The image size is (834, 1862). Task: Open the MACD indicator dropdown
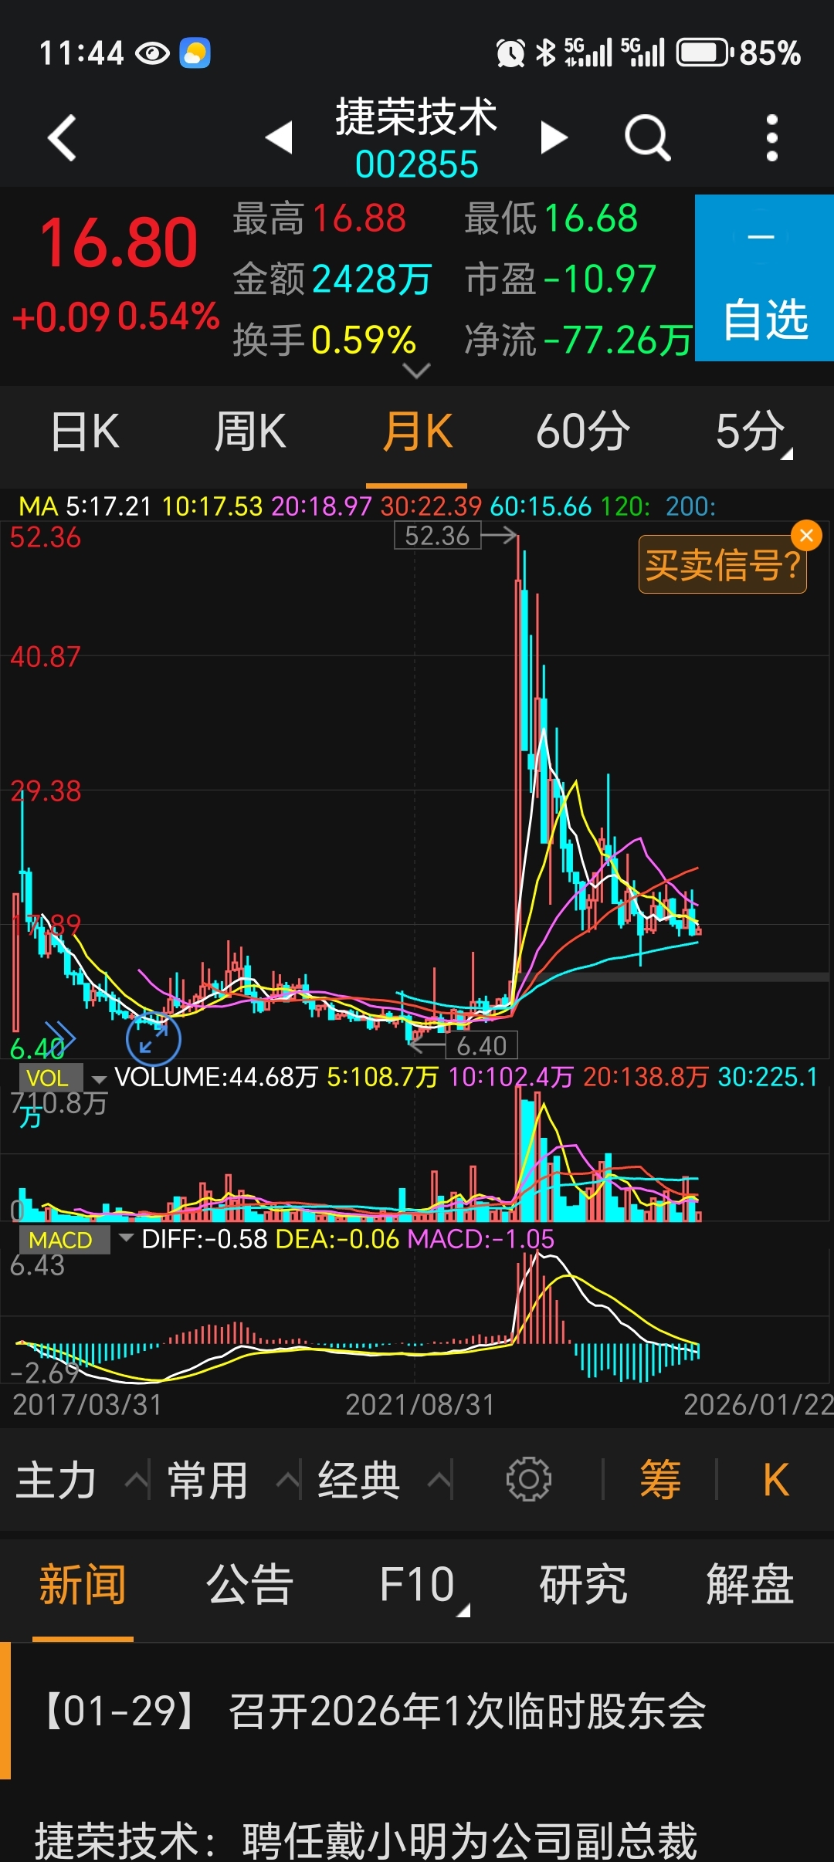pos(76,1240)
